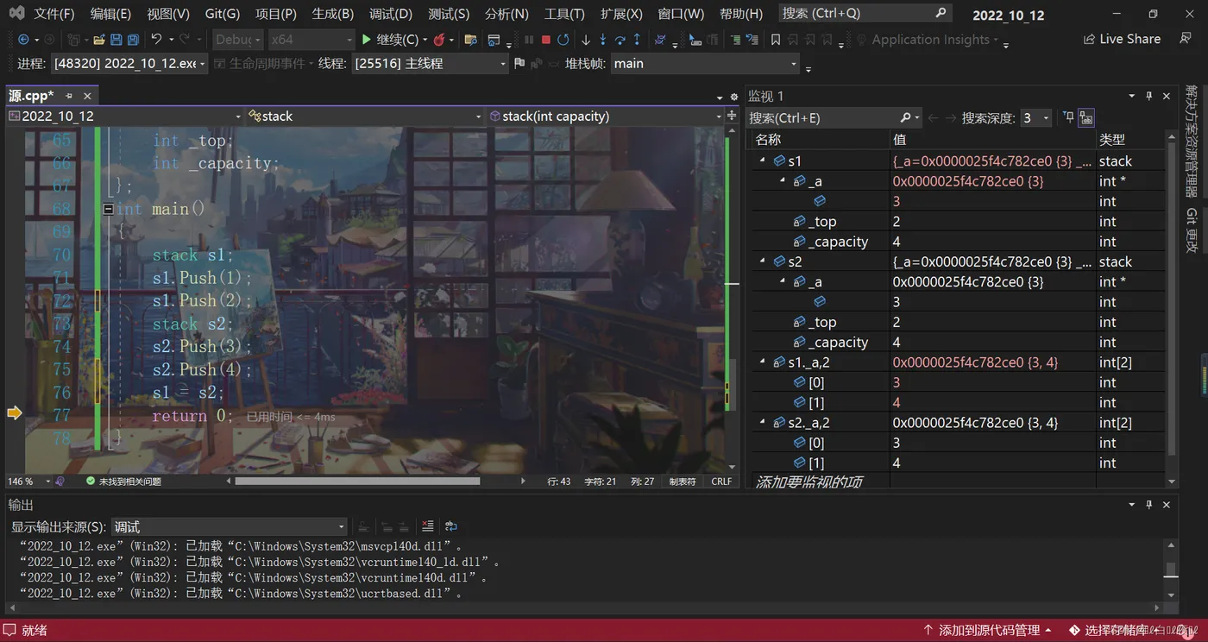Collapse the s1._a,2 watch entry
Viewport: 1208px width, 642px height.
click(x=762, y=362)
